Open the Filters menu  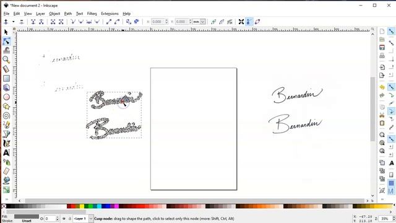coord(92,14)
